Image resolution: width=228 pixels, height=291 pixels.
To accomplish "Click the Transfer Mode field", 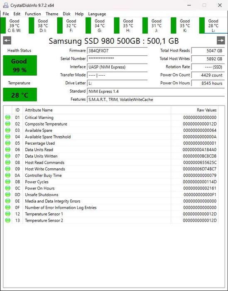I will click(117, 75).
